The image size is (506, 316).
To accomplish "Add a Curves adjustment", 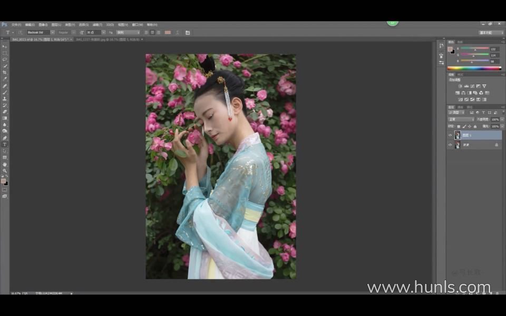I will pos(472,87).
